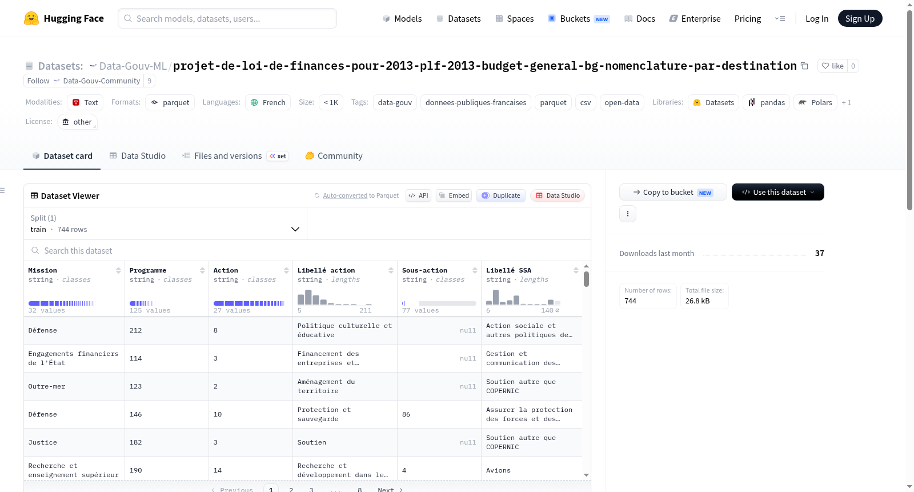Viewport: 914px width, 492px height.
Task: Select the Justice mission cell
Action: click(74, 442)
